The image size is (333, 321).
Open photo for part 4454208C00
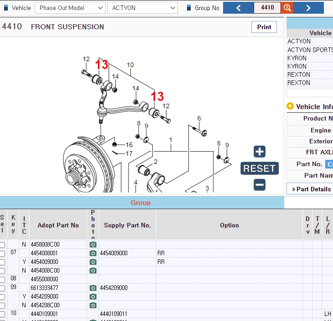click(93, 305)
